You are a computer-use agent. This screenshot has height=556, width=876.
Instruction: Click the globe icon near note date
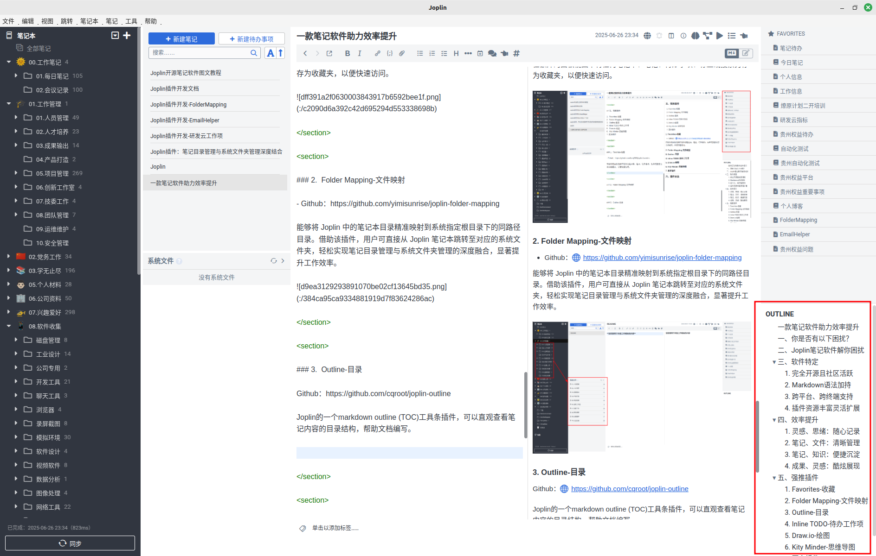(647, 36)
